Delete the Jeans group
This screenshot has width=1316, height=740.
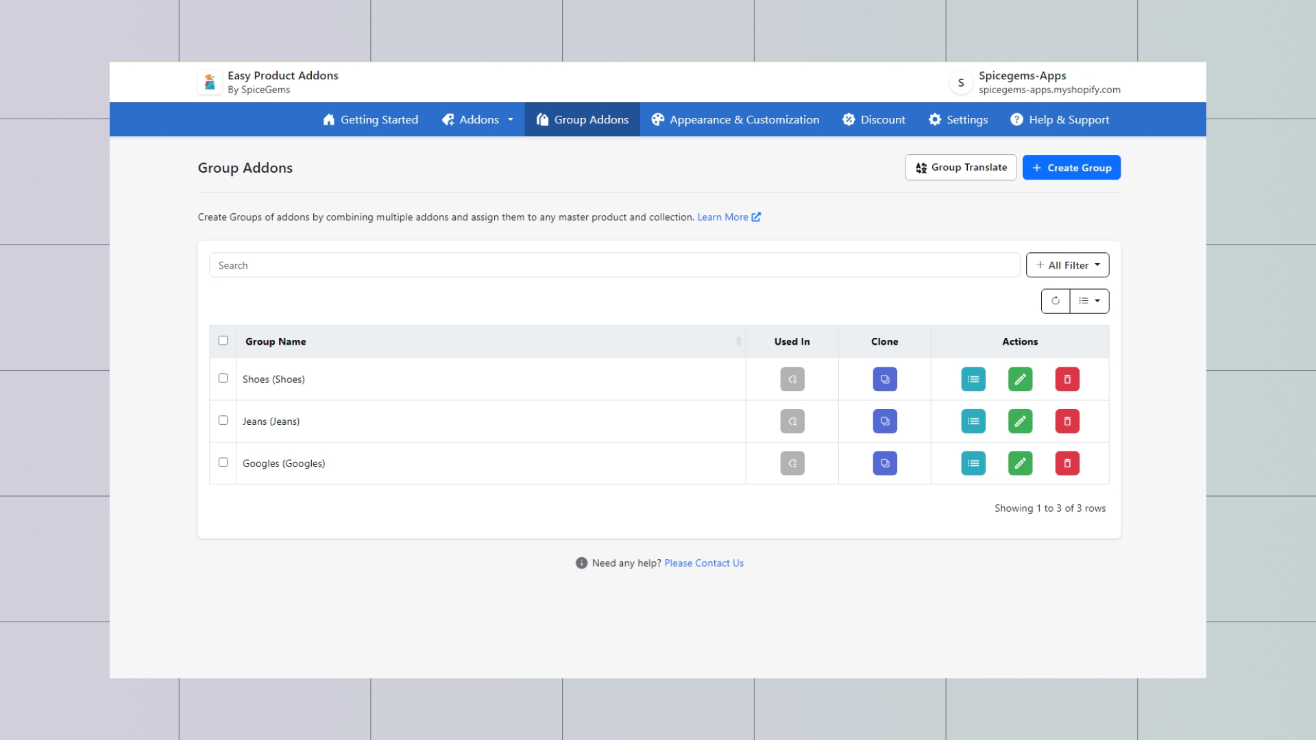click(x=1067, y=421)
